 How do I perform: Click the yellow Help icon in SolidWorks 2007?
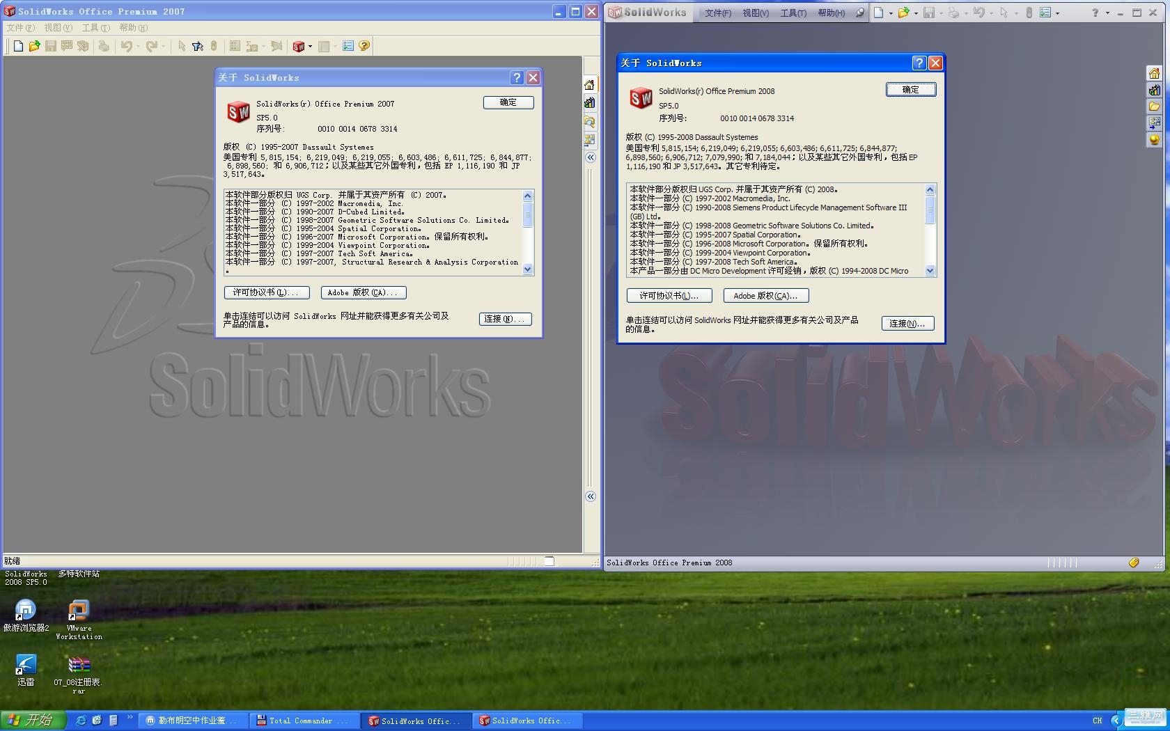pyautogui.click(x=364, y=46)
